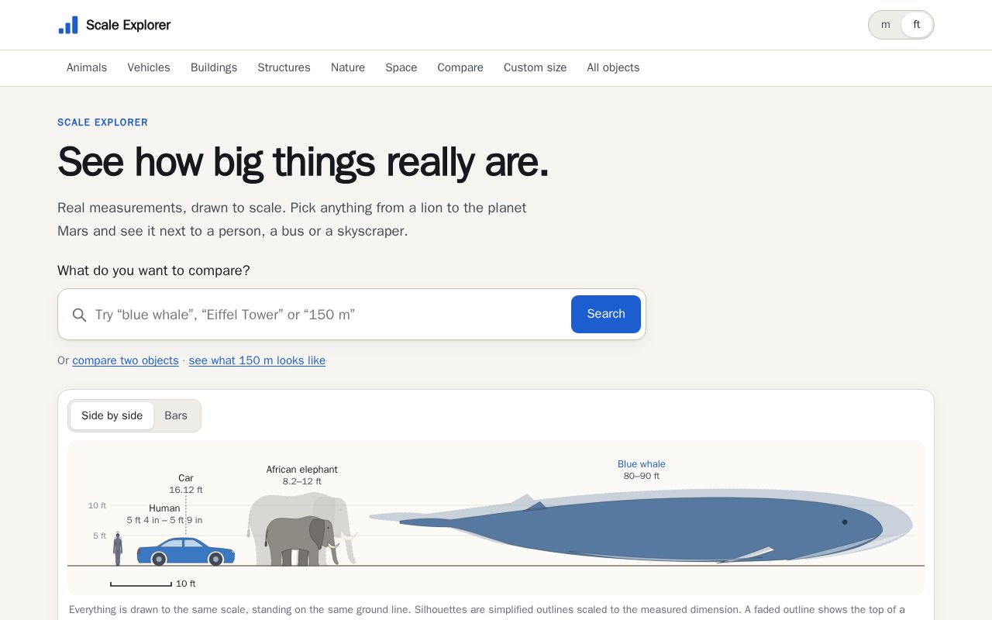Select the blue whale illustration

coord(641,528)
